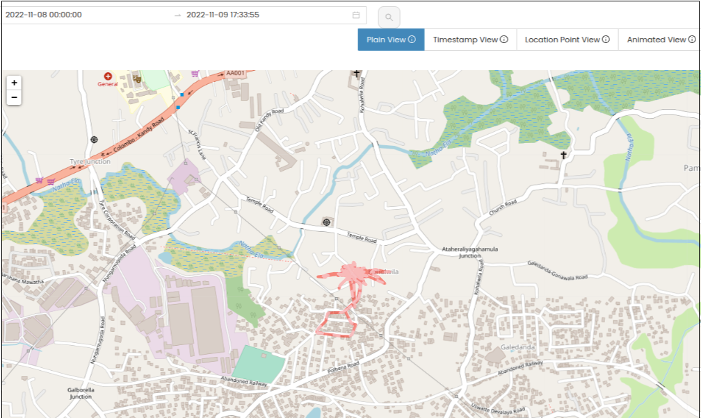Show info tooltip for Plain View
The height and width of the screenshot is (418, 701).
412,40
